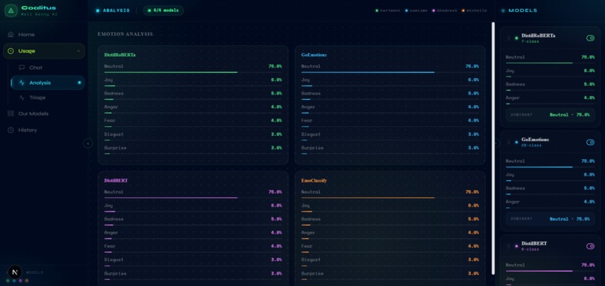Click the blue status dot beside GoEmotions

pos(516,142)
